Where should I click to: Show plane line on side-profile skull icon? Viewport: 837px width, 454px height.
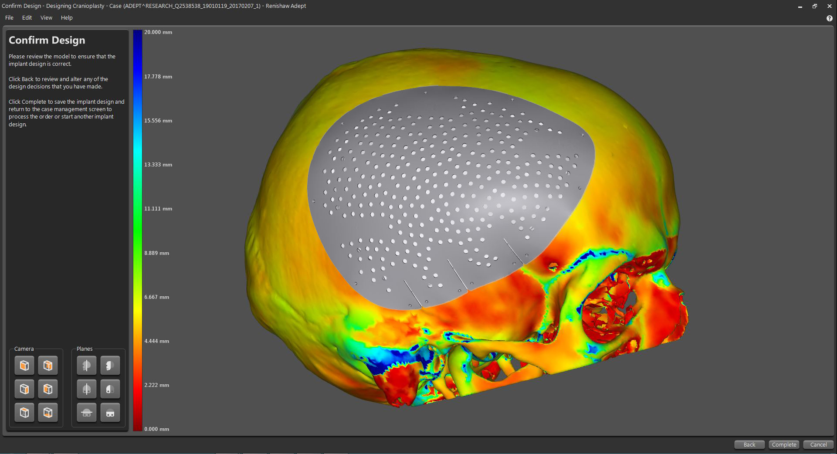87,366
